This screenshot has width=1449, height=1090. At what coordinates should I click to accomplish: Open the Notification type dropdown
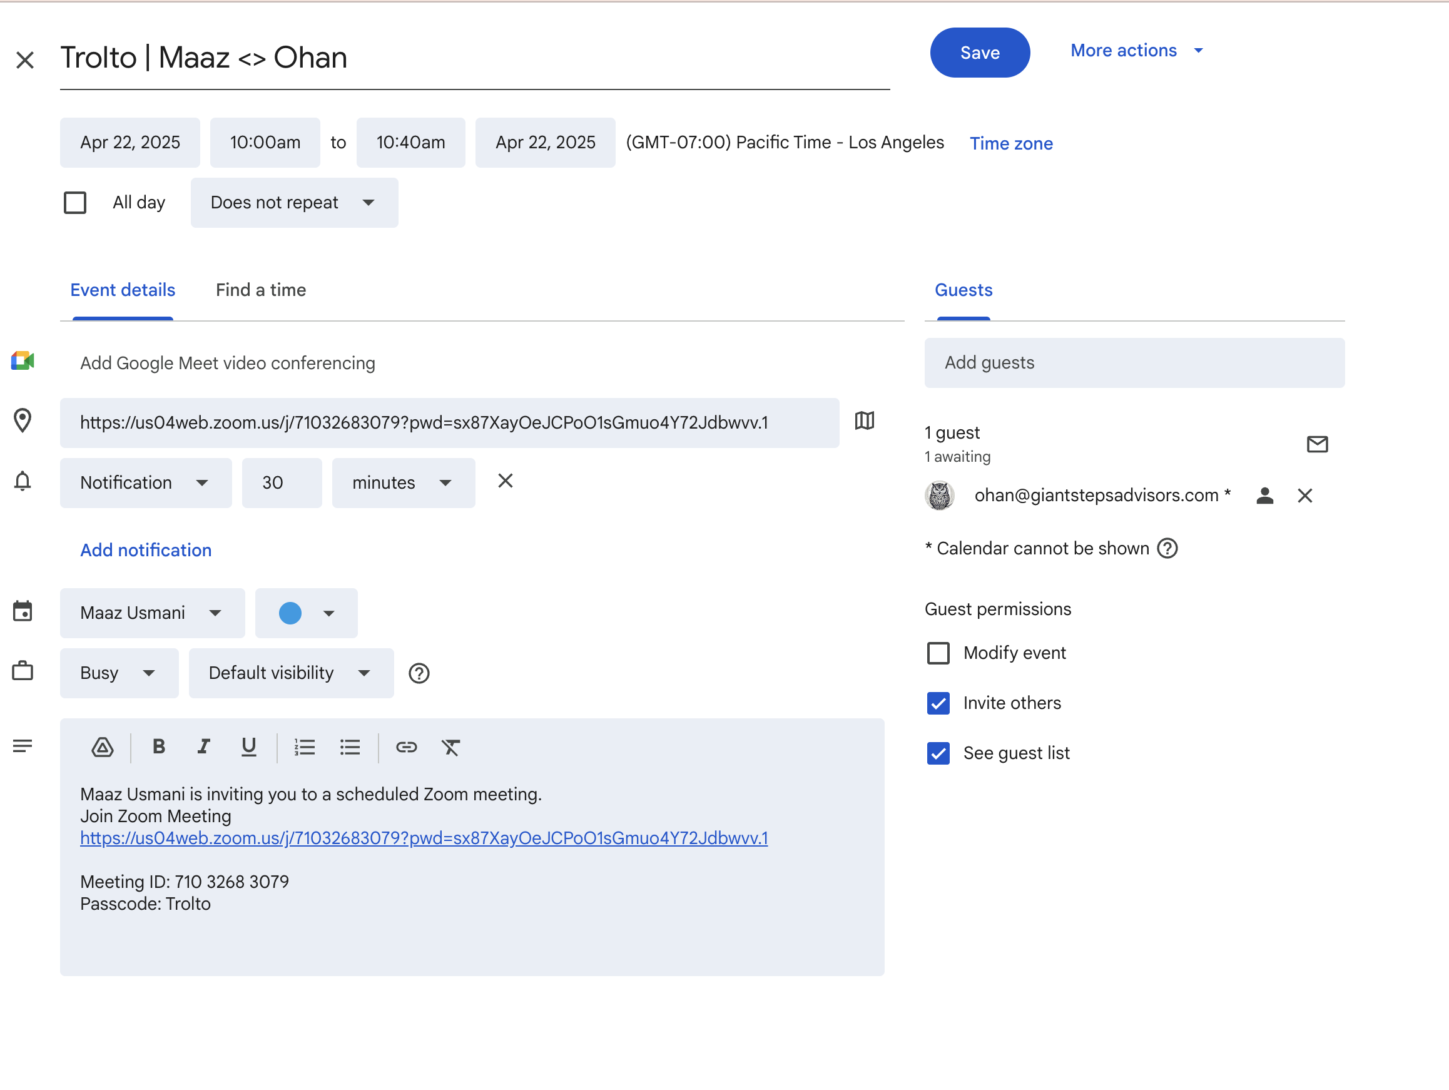[145, 484]
